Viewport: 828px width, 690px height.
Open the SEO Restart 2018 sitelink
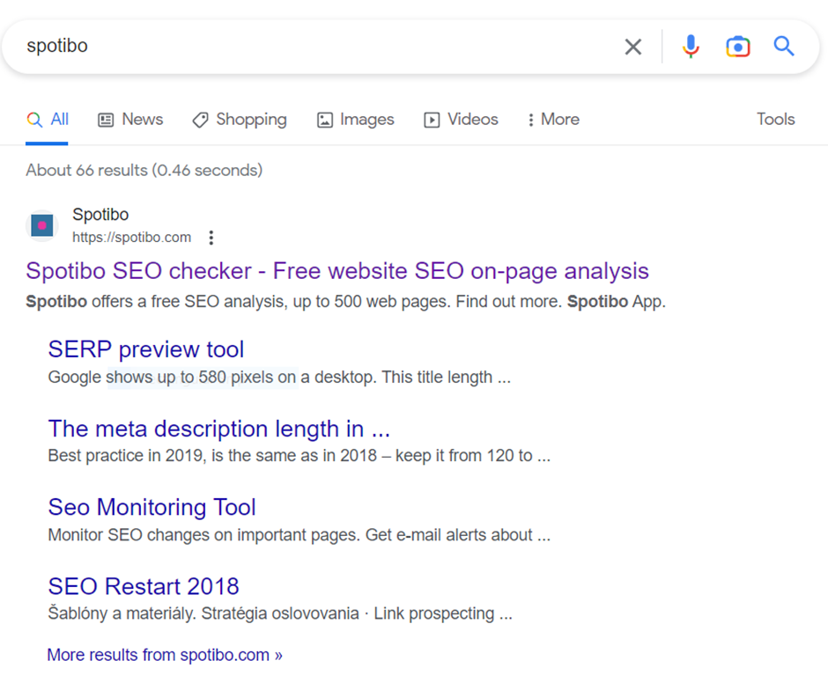(x=144, y=587)
